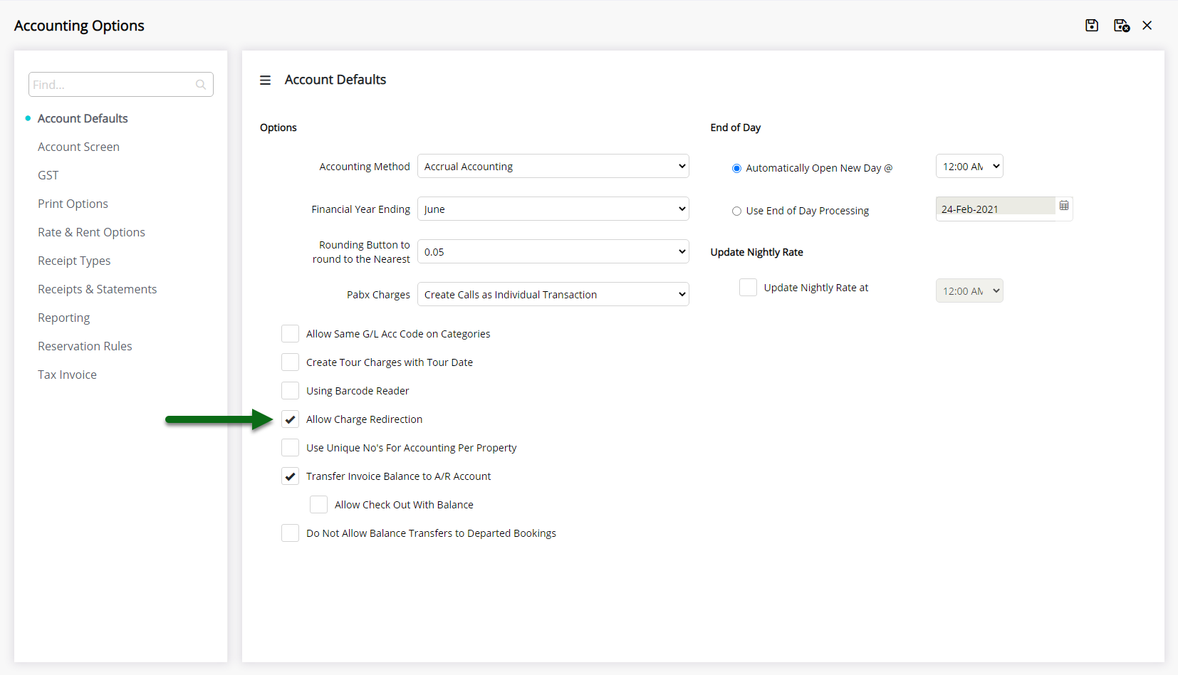Viewport: 1178px width, 675px height.
Task: Tick Allow Check Out With Balance
Action: click(318, 505)
